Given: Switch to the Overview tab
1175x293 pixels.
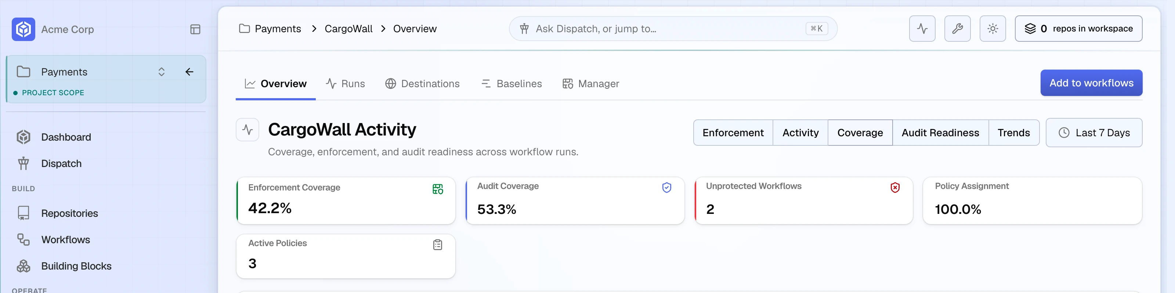Looking at the screenshot, I should pyautogui.click(x=275, y=84).
